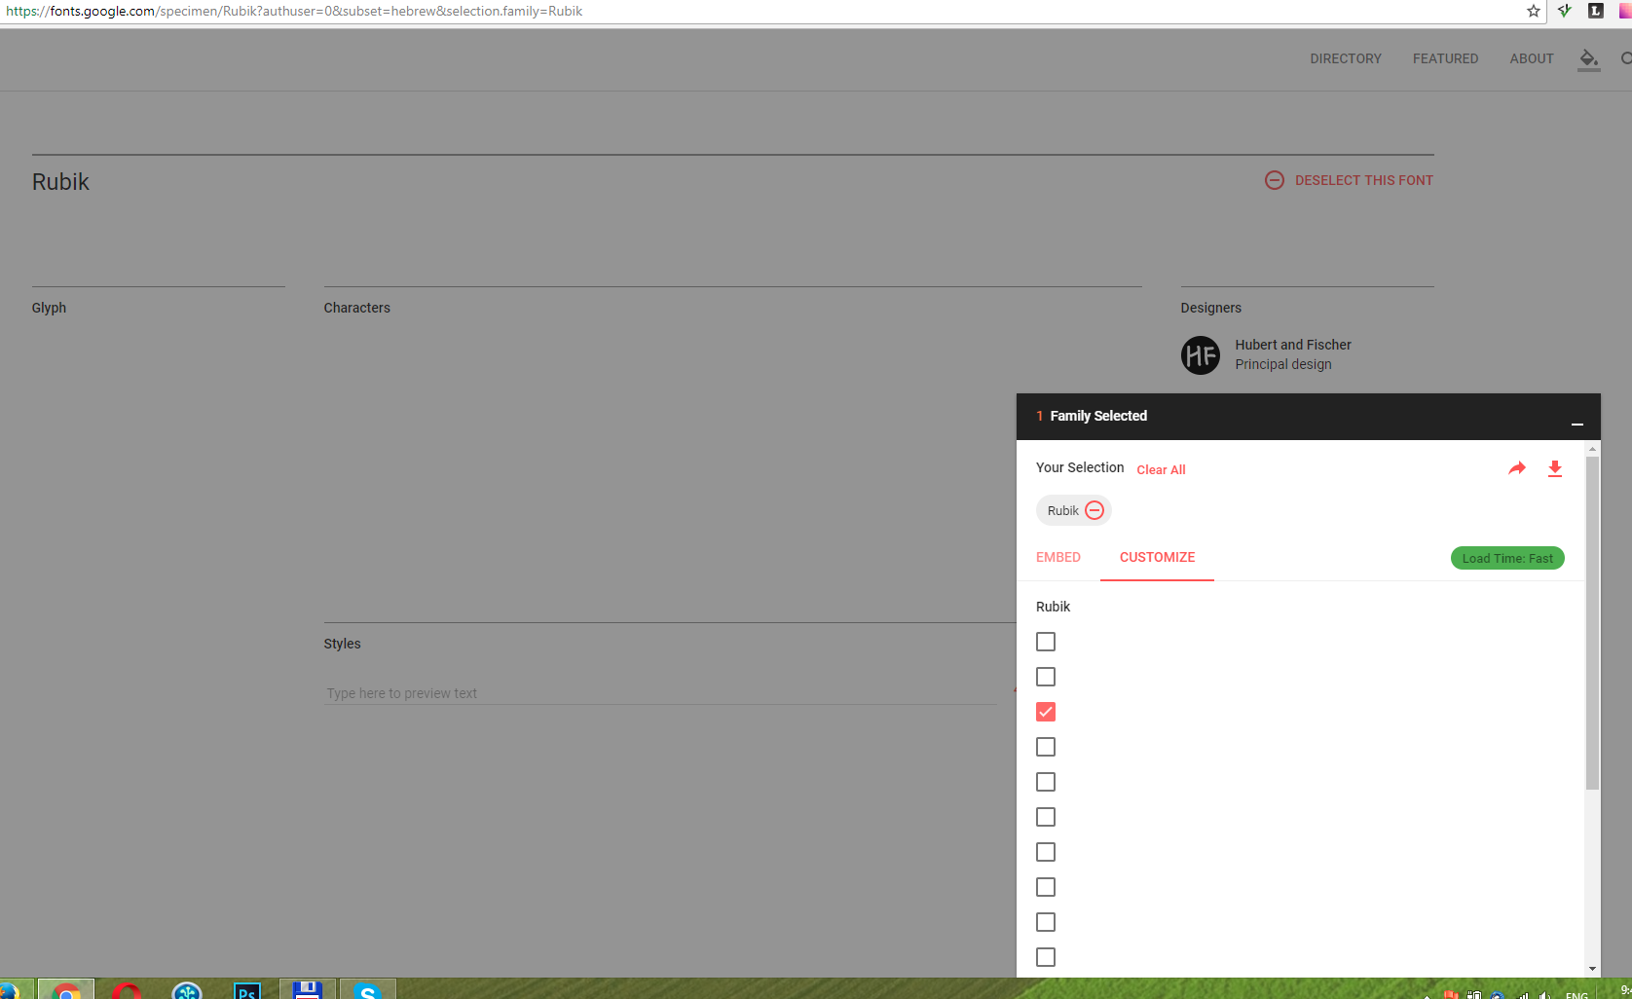Image resolution: width=1632 pixels, height=999 pixels.
Task: Open Hubert and Fischer designer link
Action: pyautogui.click(x=1293, y=345)
